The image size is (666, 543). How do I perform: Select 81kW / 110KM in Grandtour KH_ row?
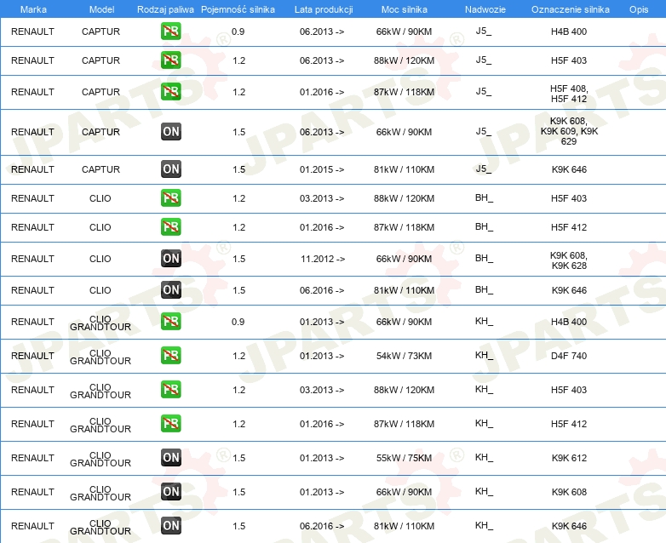[404, 526]
